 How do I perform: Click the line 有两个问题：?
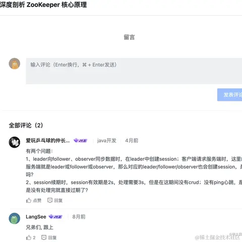pos(39,151)
